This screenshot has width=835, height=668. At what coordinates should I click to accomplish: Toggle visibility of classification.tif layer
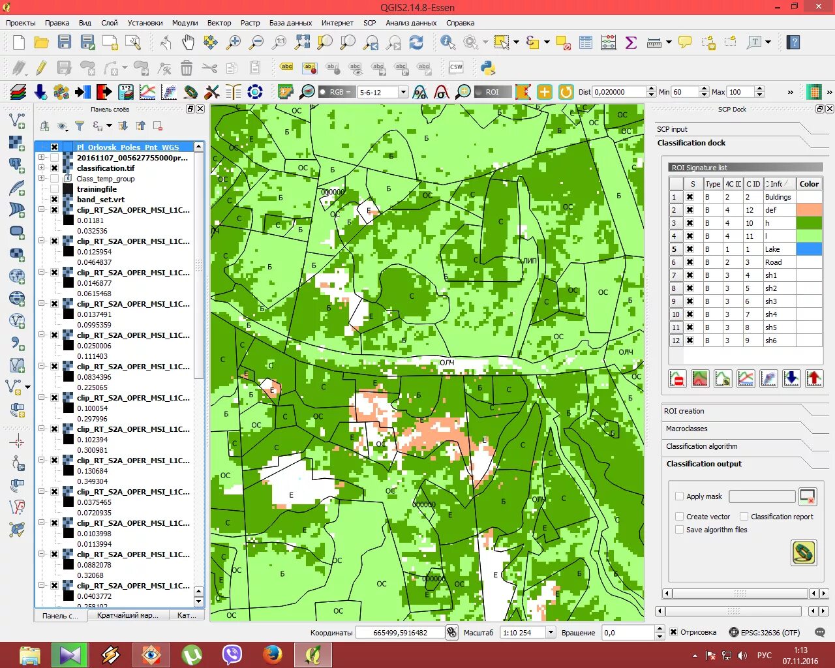click(x=55, y=168)
